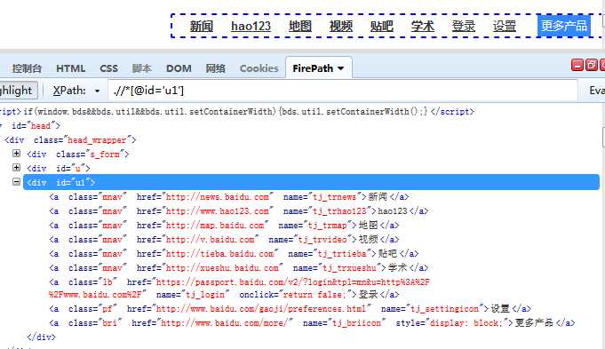The width and height of the screenshot is (605, 349).
Task: Select the tj_settingicon anchor row
Action: point(291,308)
